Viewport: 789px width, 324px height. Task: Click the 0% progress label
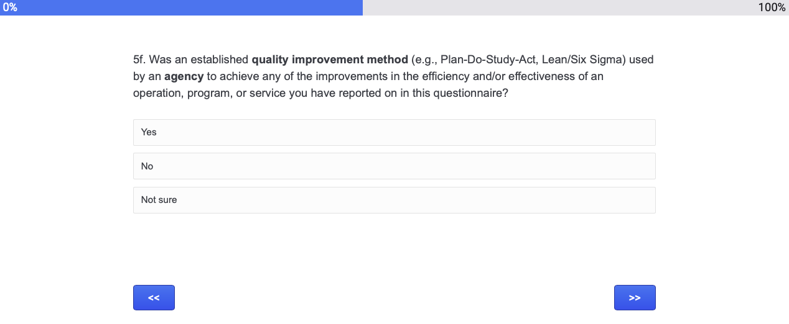coord(10,7)
